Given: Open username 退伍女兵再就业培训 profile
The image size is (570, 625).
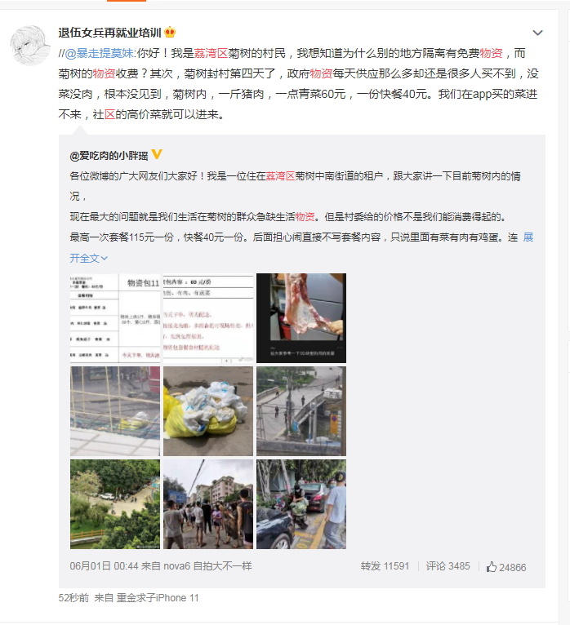Looking at the screenshot, I should (109, 33).
